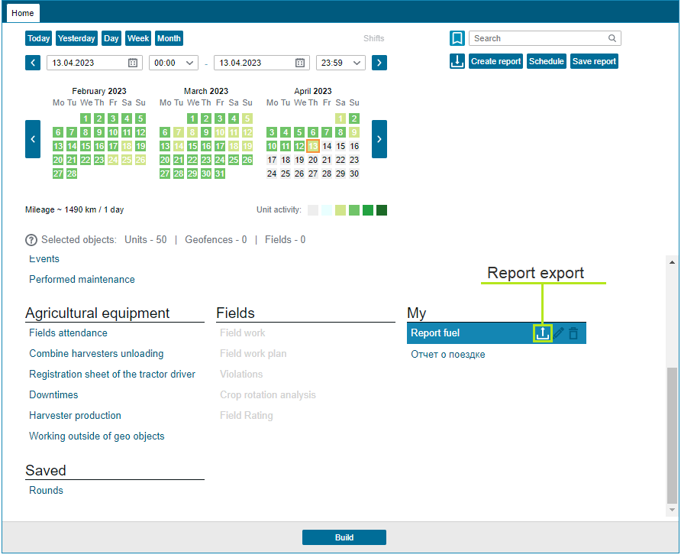The width and height of the screenshot is (681, 558).
Task: Select the Month period button
Action: (169, 38)
